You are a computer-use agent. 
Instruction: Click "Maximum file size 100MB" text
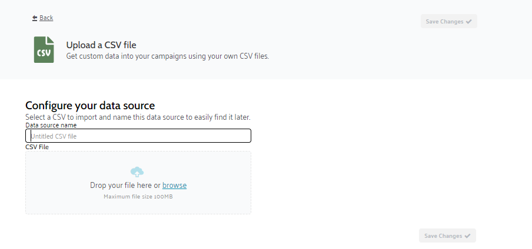138,197
